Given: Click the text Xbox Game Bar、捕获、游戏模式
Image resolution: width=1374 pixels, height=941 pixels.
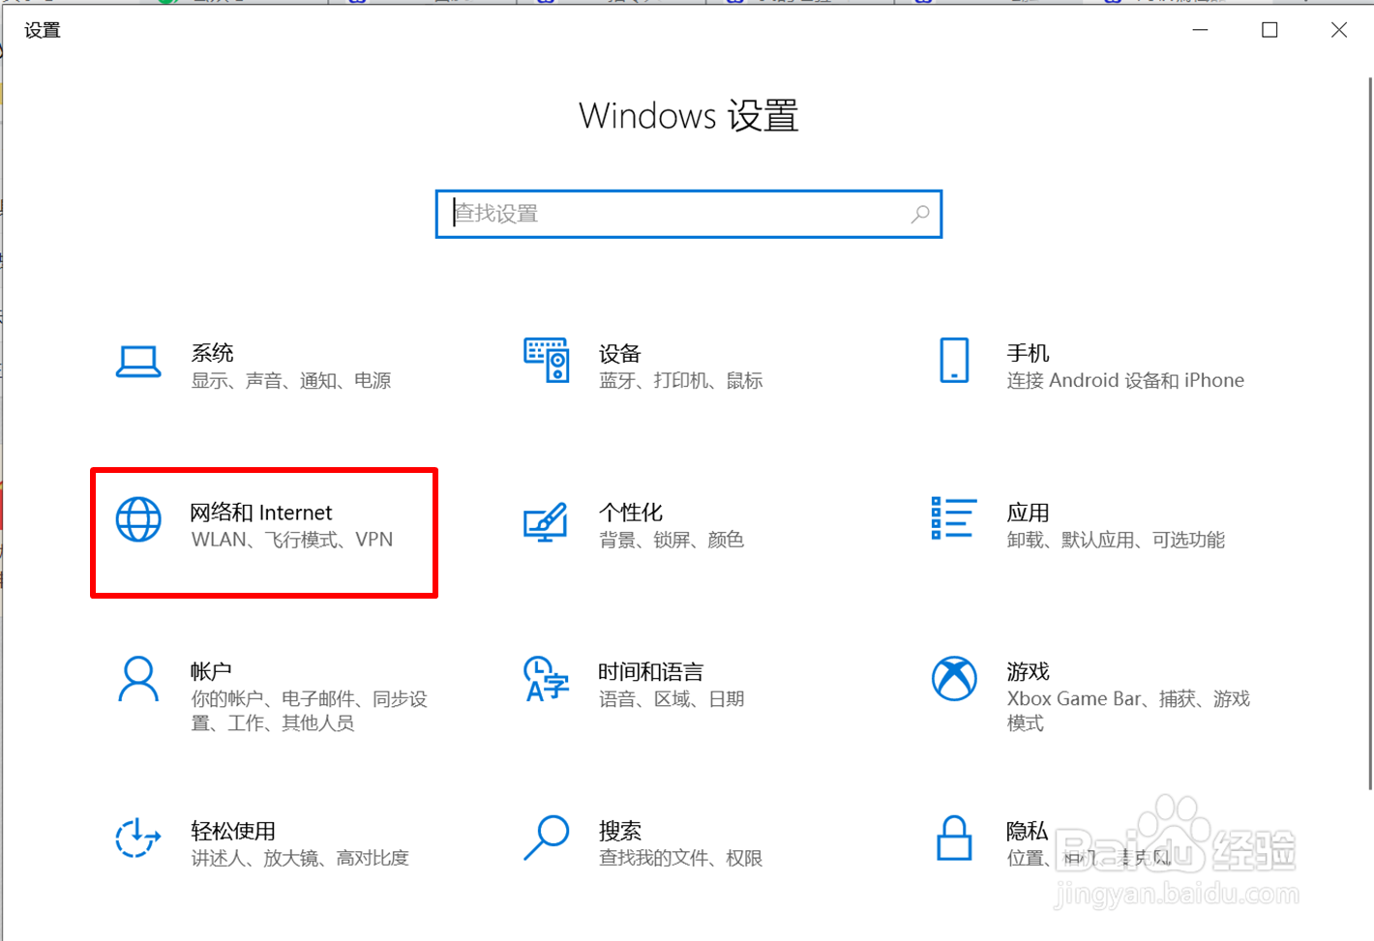Looking at the screenshot, I should click(x=1128, y=711).
